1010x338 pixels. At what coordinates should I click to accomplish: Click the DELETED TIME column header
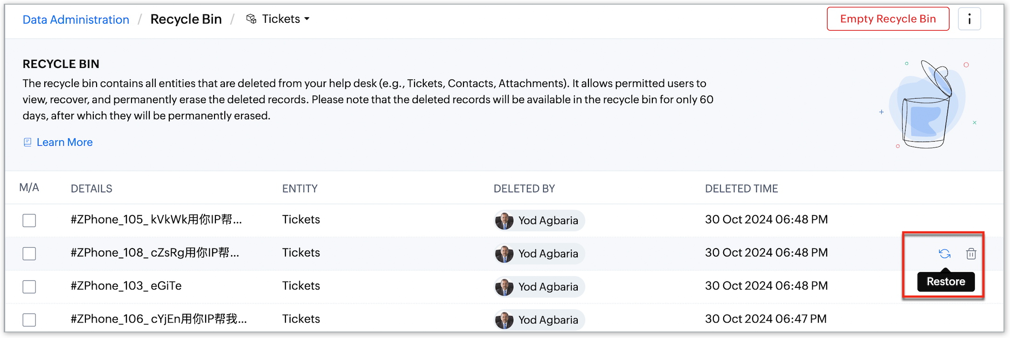pos(741,189)
